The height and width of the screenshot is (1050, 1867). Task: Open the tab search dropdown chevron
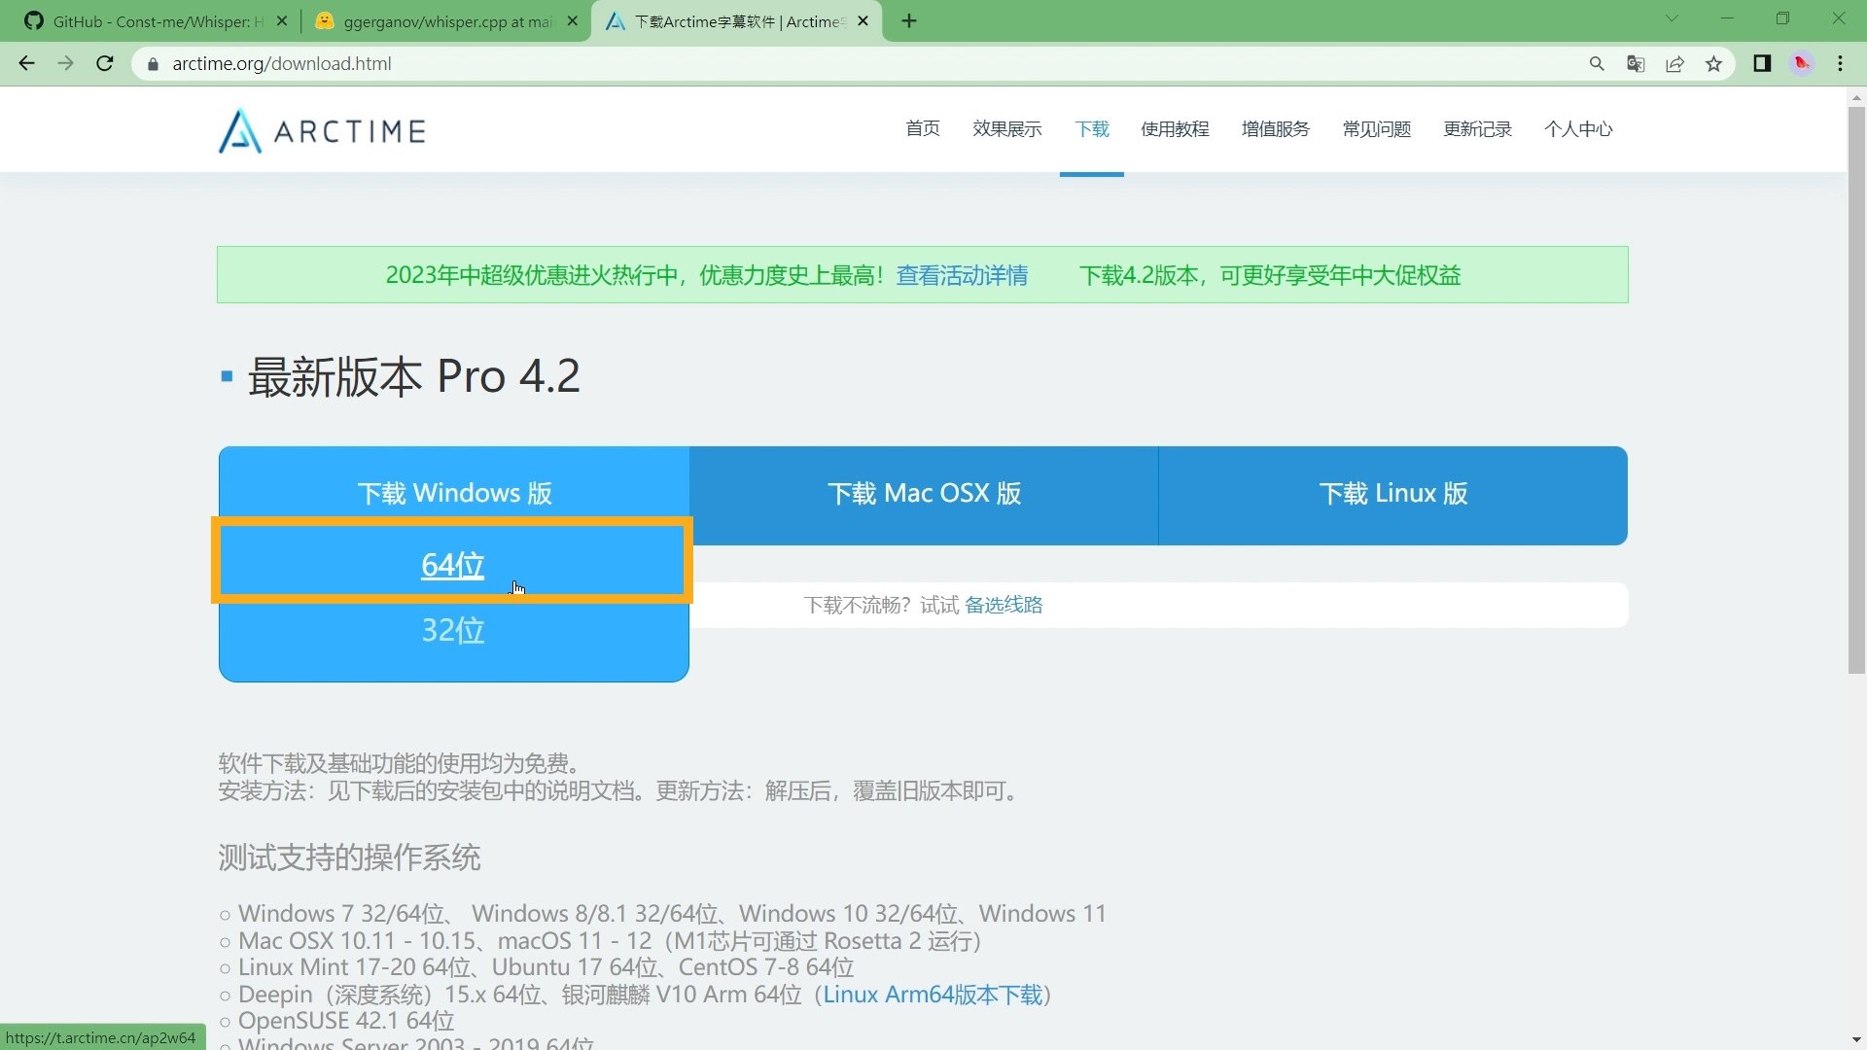(1672, 19)
